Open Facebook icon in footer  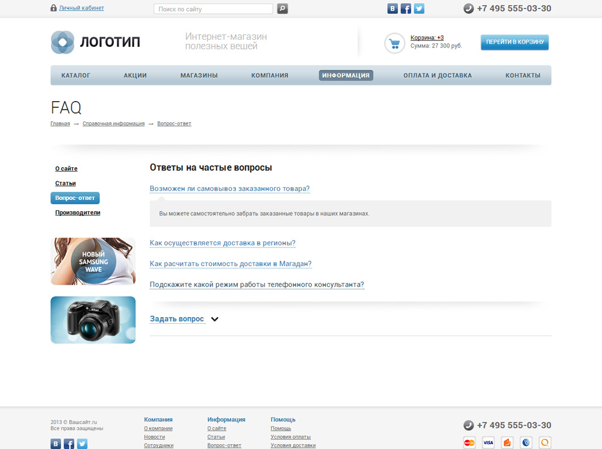point(69,444)
